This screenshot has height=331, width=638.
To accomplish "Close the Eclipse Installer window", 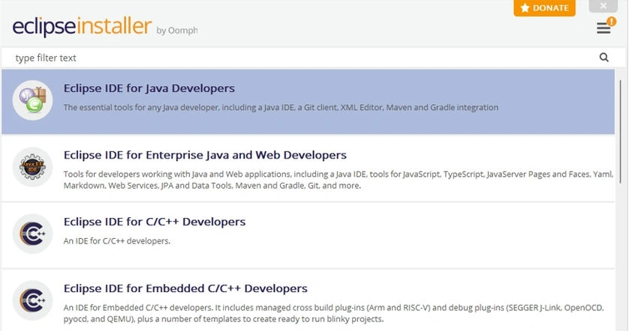I will [603, 6].
